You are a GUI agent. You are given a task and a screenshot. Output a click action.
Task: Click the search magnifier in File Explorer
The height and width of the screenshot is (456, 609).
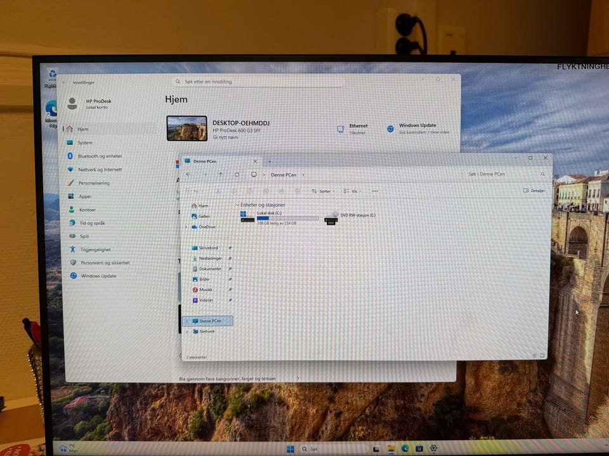coord(542,174)
